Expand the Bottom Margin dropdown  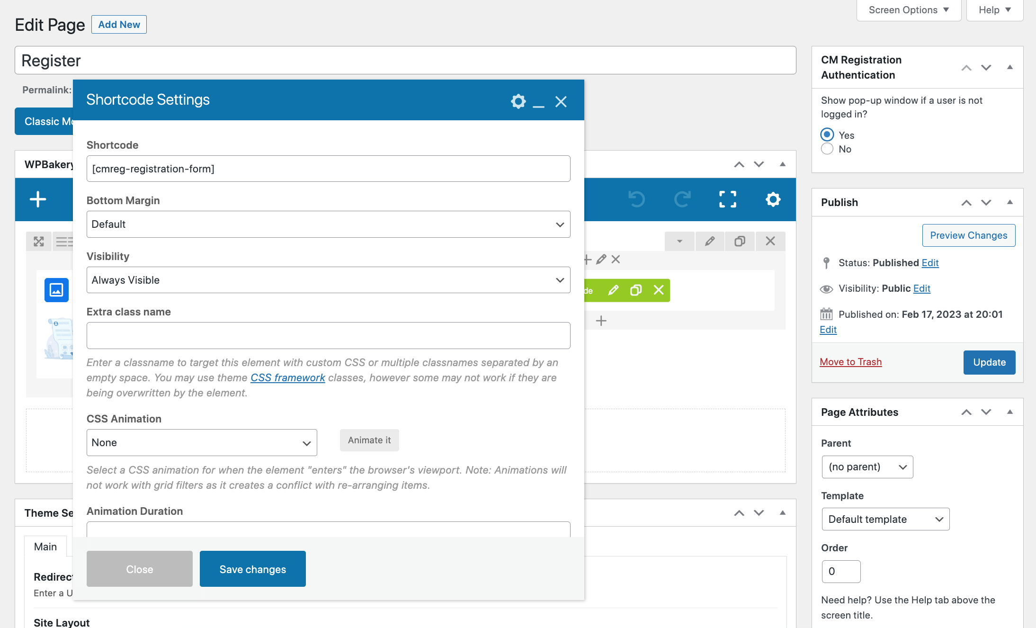328,224
